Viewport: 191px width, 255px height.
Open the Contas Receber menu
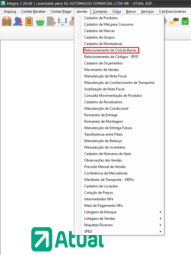[x=33, y=11]
